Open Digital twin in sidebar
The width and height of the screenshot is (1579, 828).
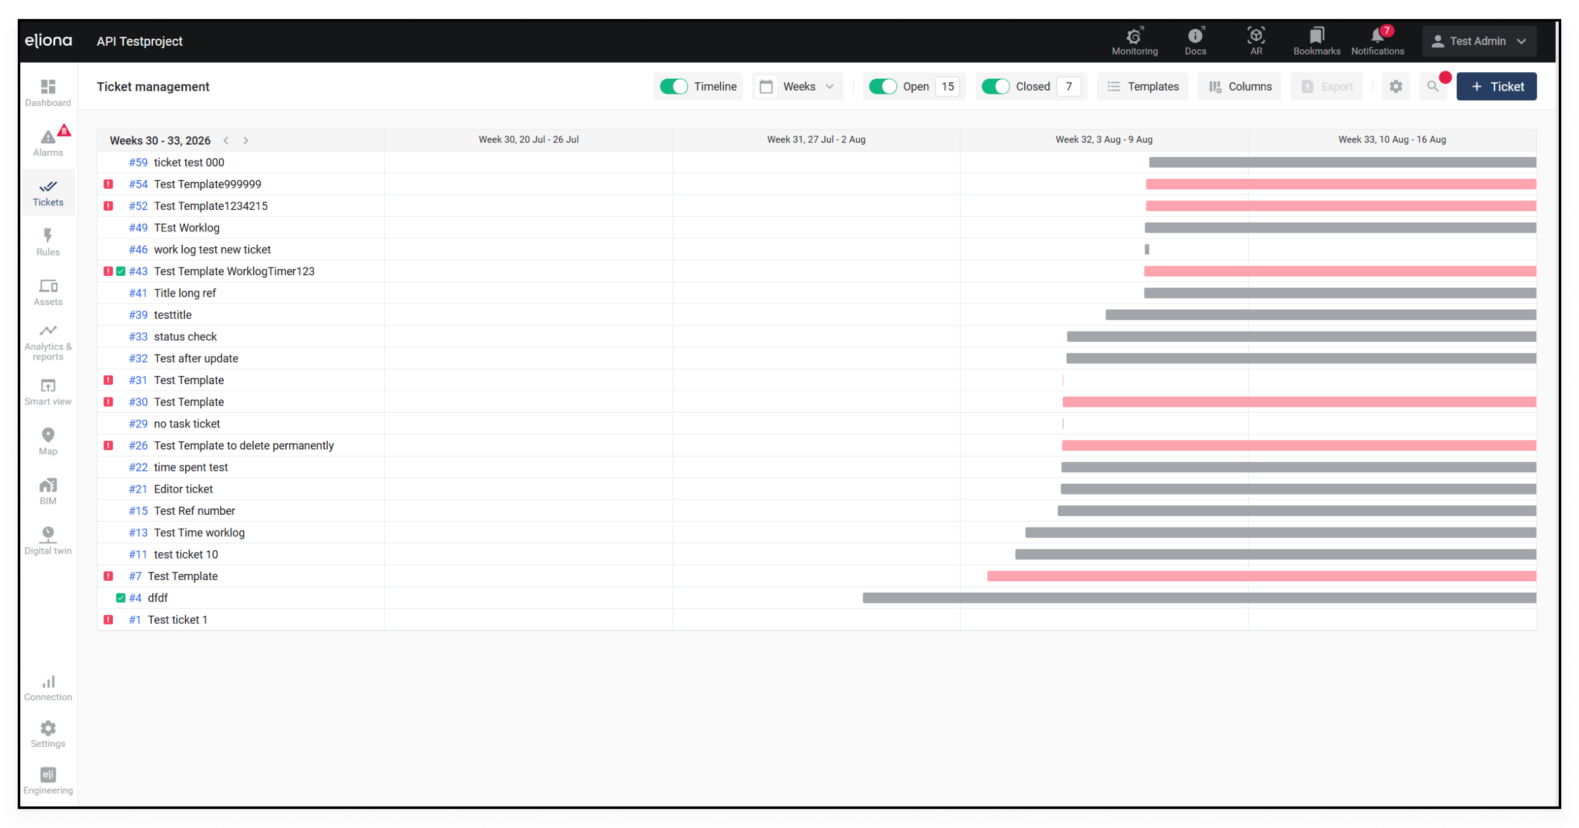pyautogui.click(x=48, y=540)
